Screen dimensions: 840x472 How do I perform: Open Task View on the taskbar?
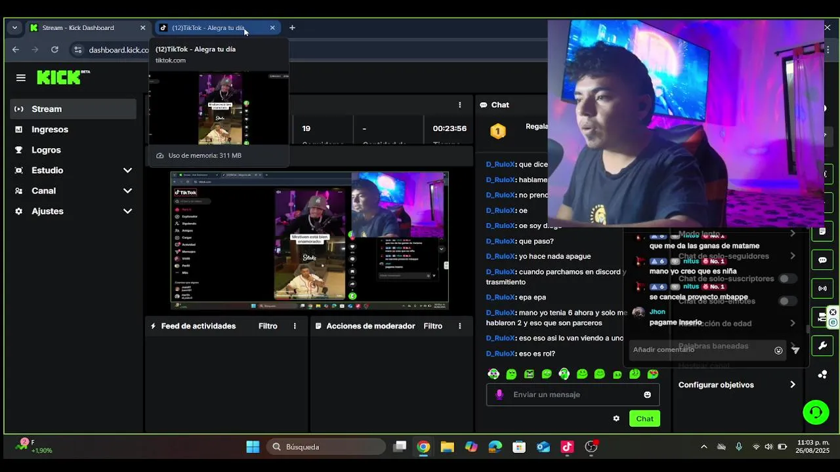point(400,446)
